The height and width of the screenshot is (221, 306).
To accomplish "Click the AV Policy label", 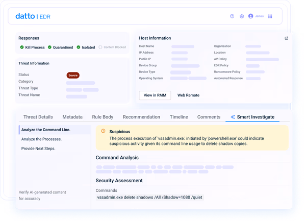I will tap(220, 59).
